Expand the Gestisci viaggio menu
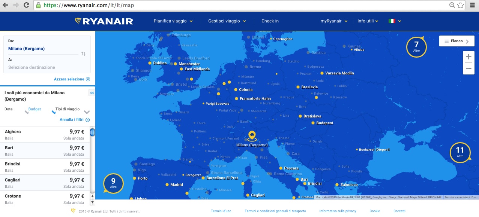Viewport: 479px width, 217px height. 227,21
